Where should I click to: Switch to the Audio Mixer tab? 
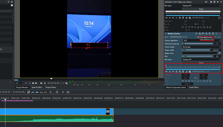(x=194, y=87)
